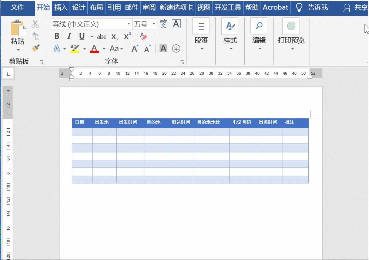The image size is (369, 260).
Task: Apply the red font color swatch
Action: coord(94,49)
